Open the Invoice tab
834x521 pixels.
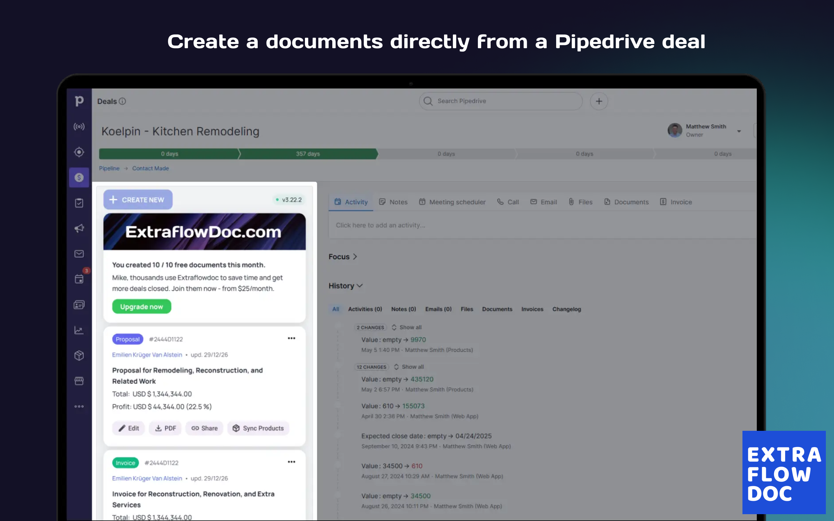point(676,202)
